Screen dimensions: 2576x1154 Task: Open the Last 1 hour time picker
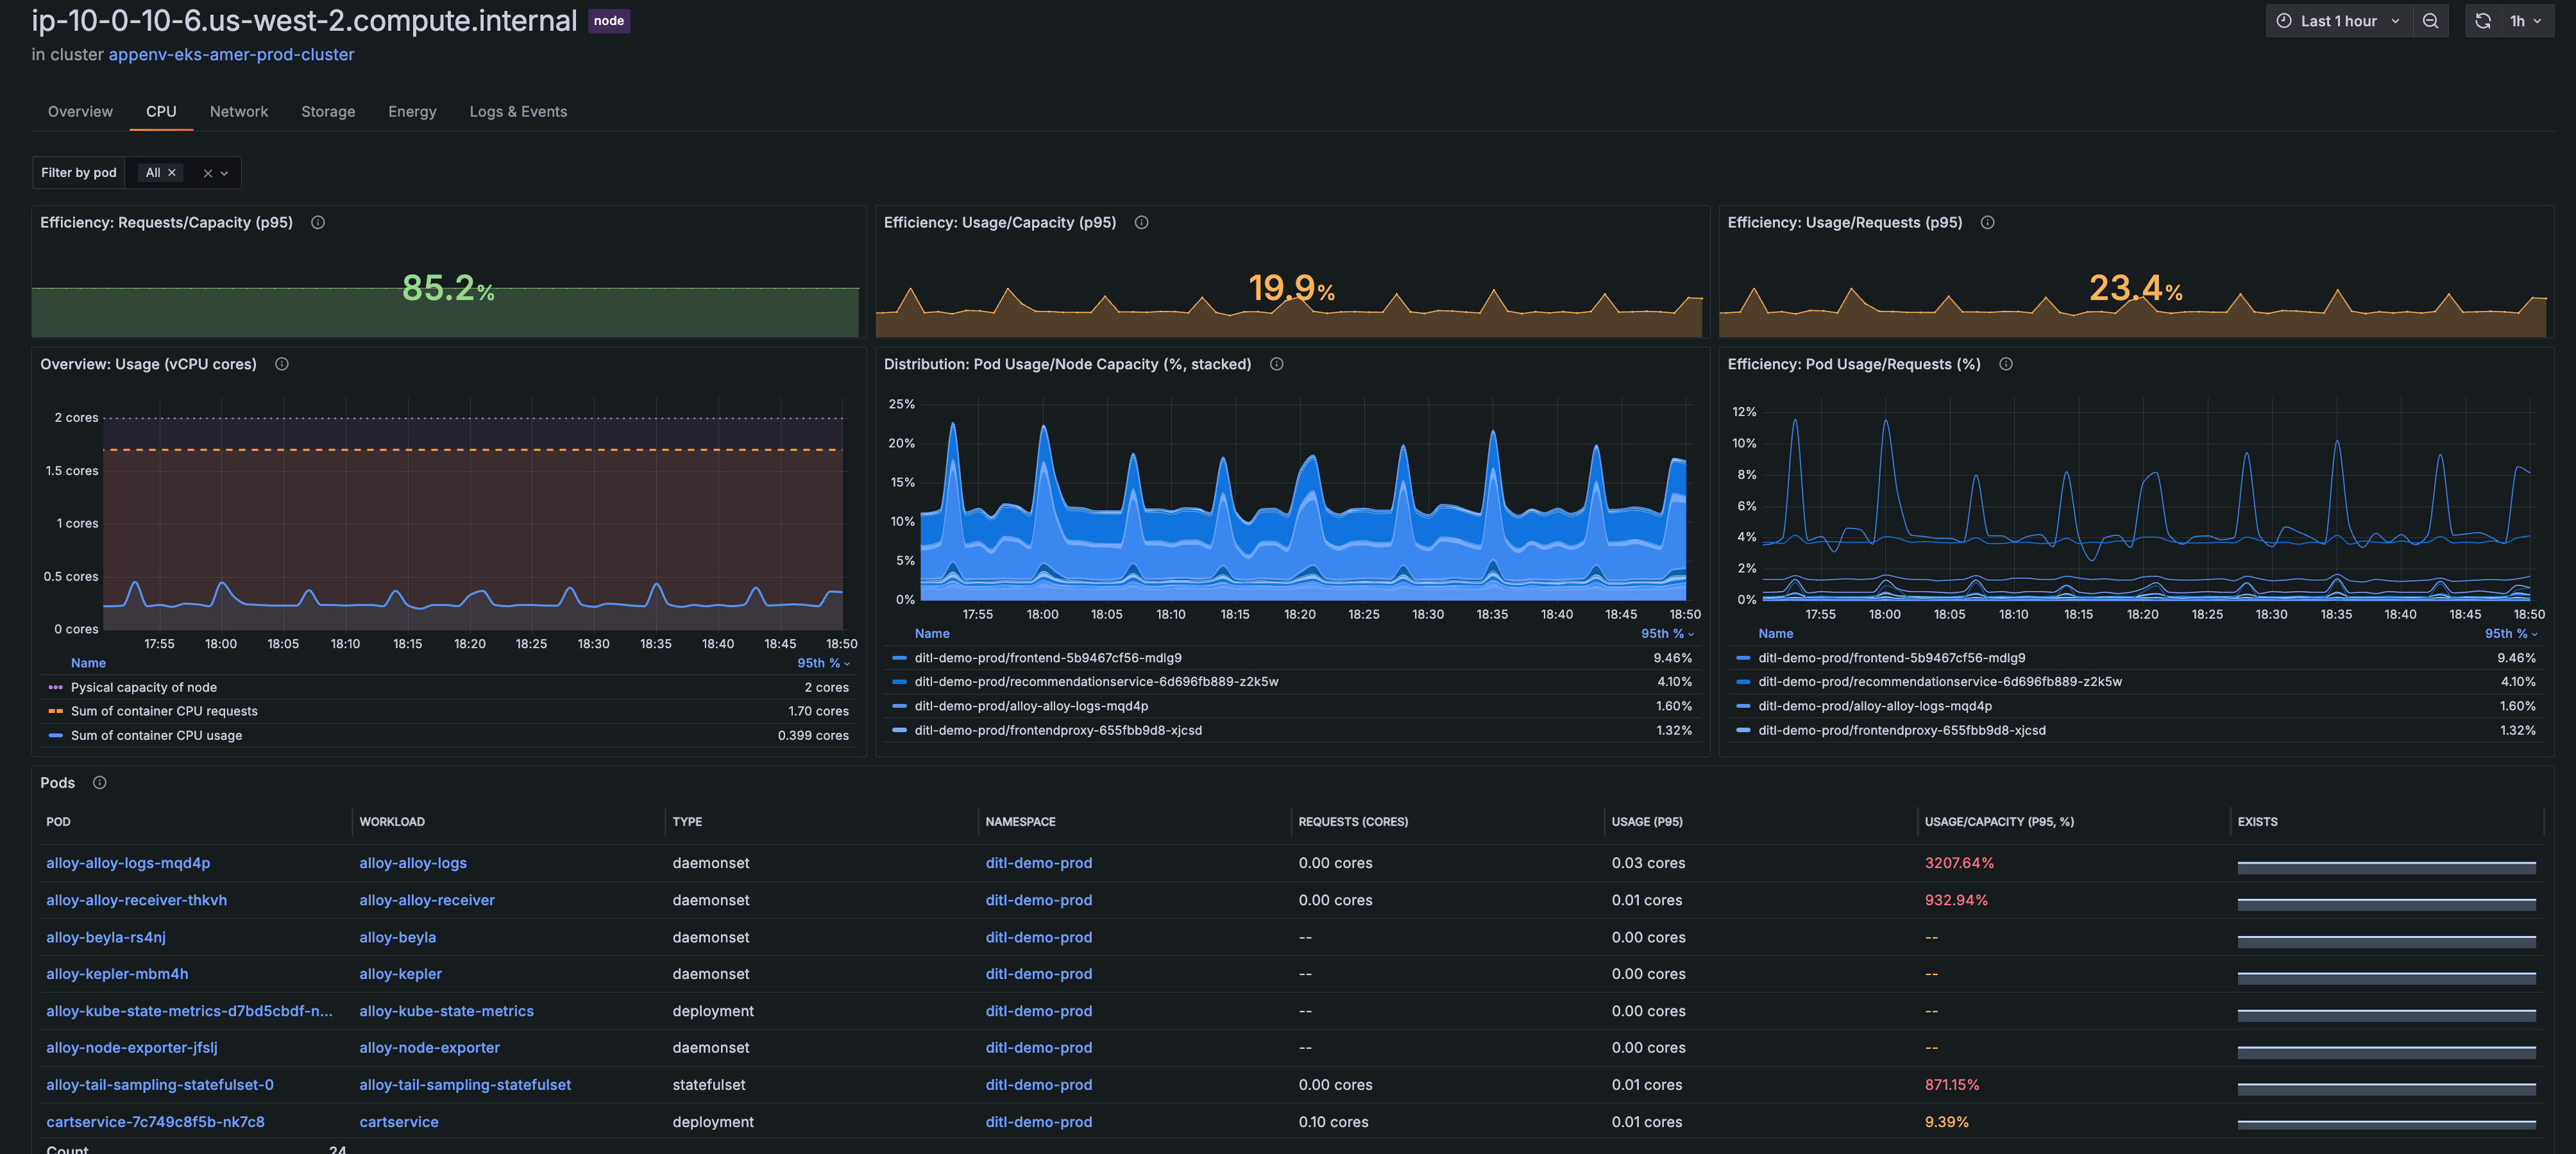tap(2337, 21)
